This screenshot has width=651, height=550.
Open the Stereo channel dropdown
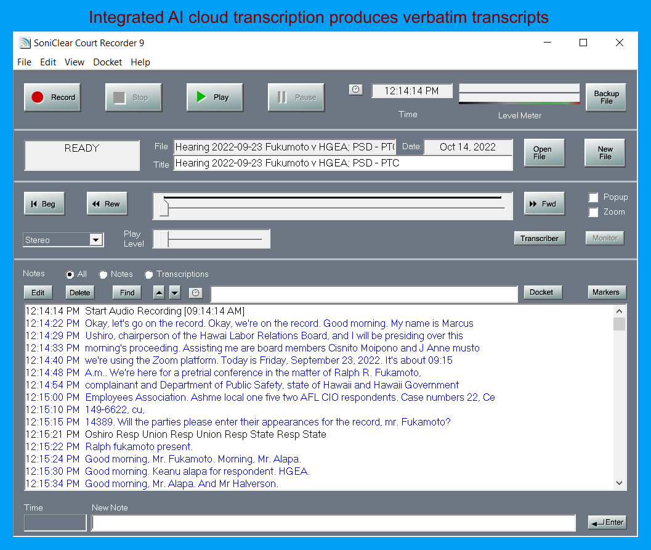[97, 240]
